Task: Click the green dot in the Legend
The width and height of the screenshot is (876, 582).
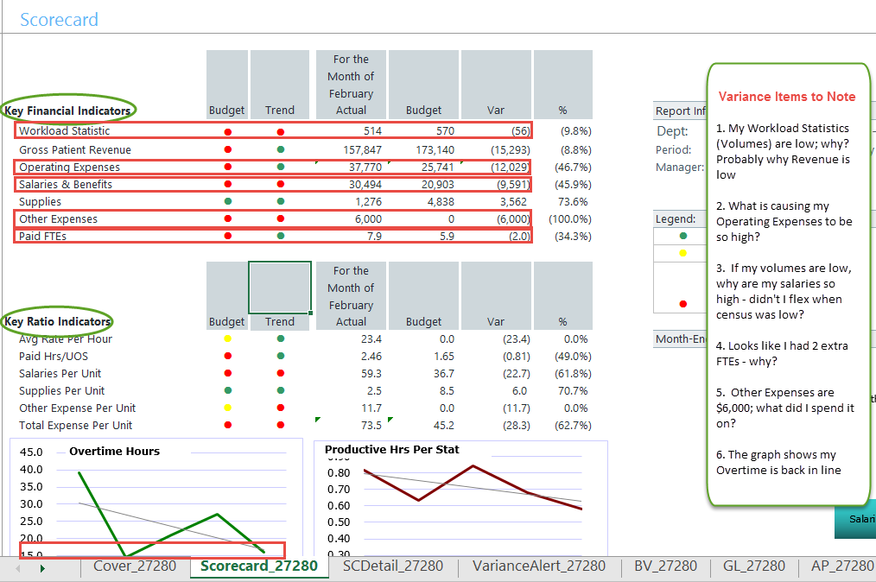Action: [x=683, y=235]
